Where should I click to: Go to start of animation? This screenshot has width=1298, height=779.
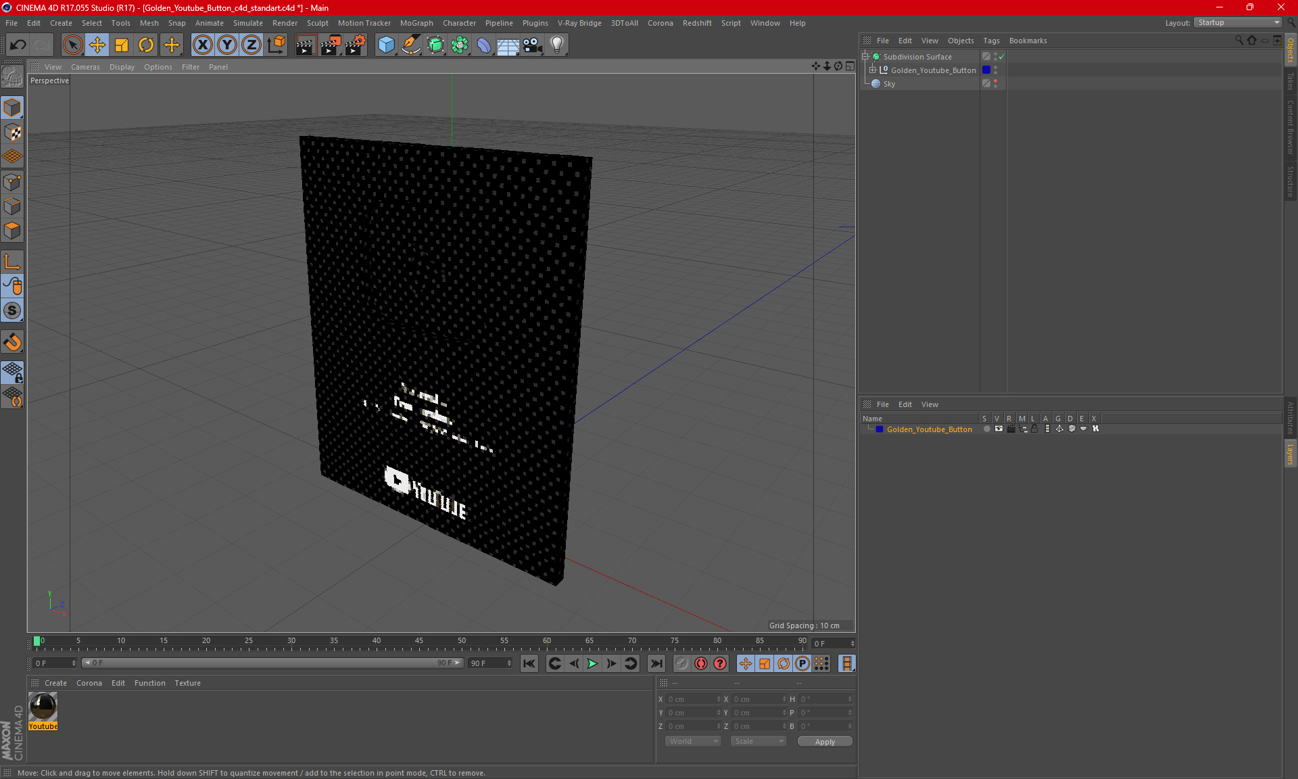529,663
